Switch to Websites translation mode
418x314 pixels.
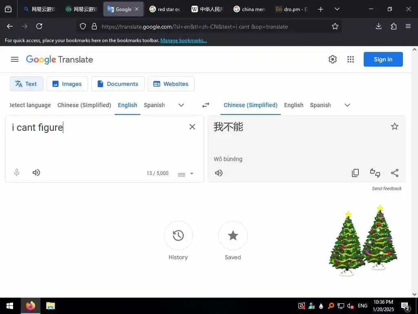[171, 84]
